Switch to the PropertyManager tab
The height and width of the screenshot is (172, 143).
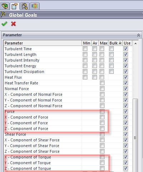pyautogui.click(x=15, y=6)
